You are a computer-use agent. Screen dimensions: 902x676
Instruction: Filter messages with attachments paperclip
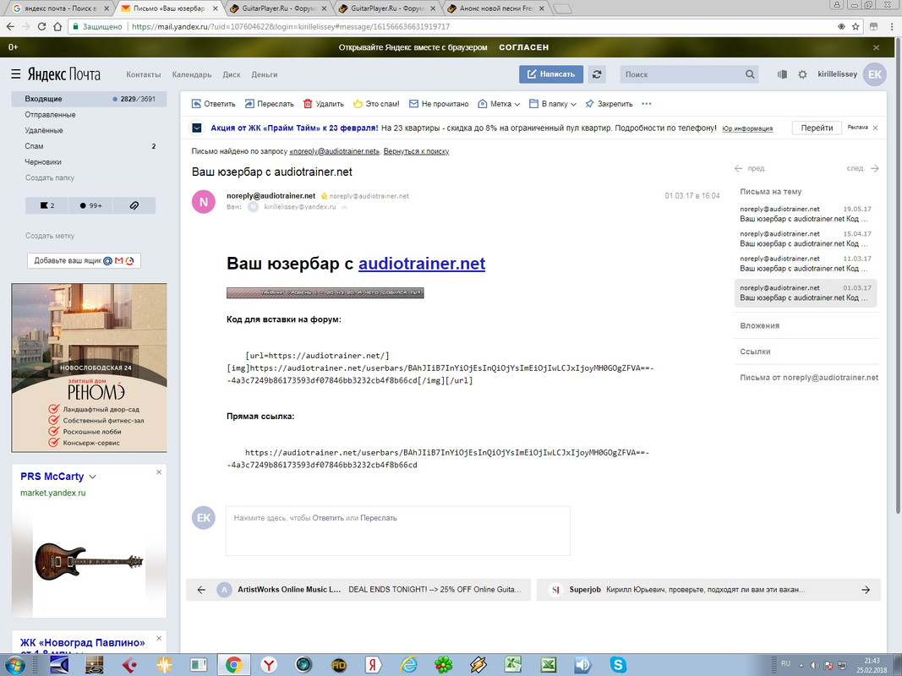[134, 205]
